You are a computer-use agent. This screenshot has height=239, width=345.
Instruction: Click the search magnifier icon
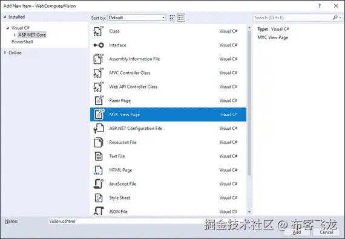[x=335, y=18]
